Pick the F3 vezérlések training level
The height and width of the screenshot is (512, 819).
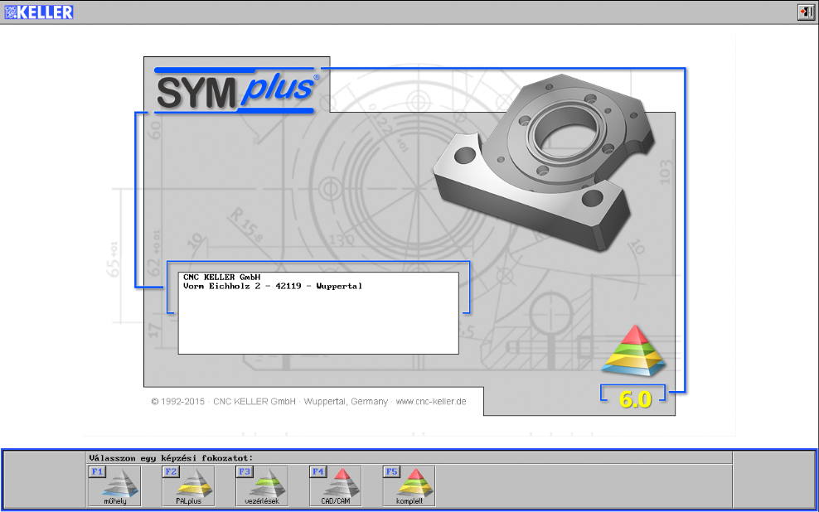pos(262,486)
